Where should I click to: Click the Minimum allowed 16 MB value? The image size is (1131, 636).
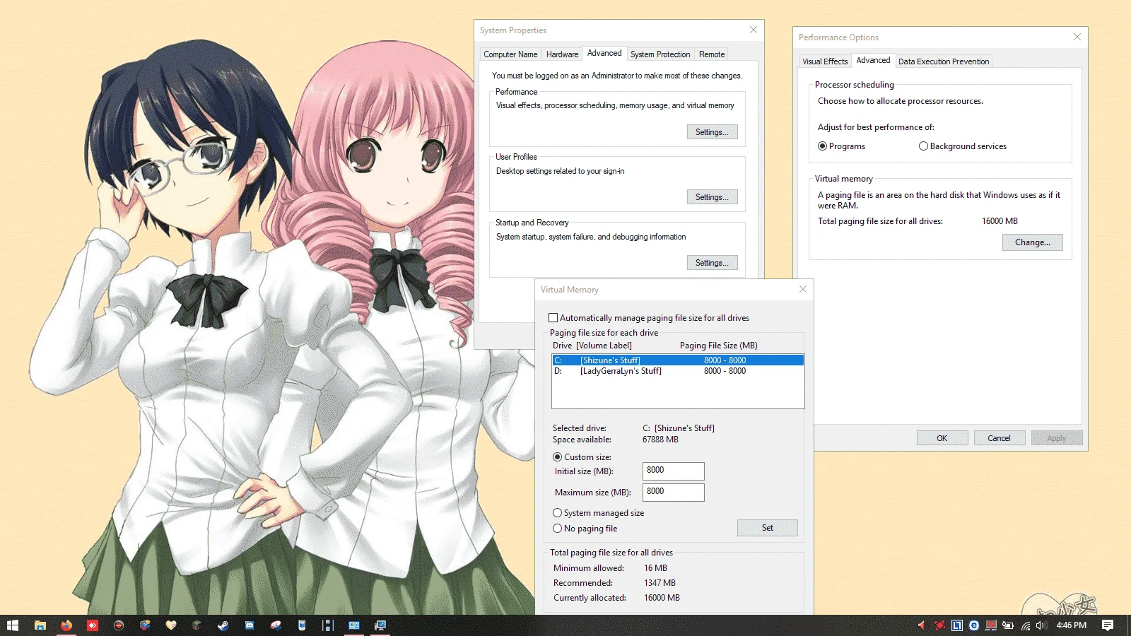coord(655,568)
